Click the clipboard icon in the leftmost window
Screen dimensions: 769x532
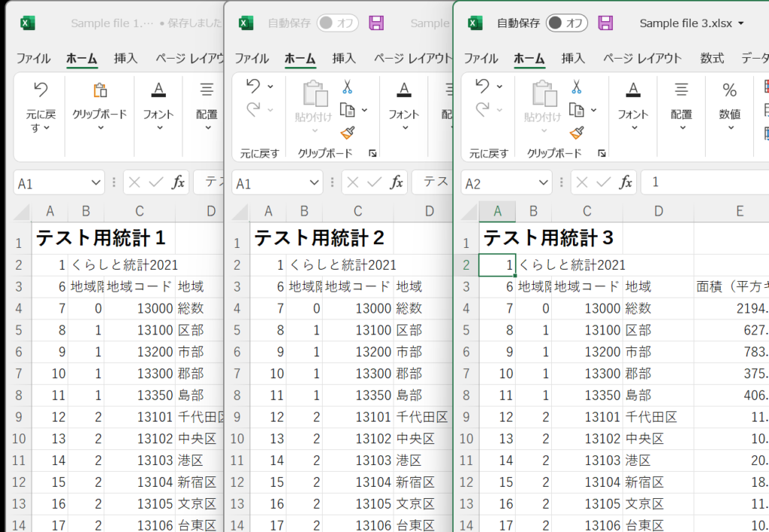[x=99, y=91]
